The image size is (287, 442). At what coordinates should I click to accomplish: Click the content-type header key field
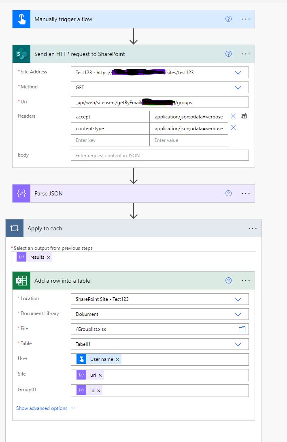click(x=110, y=129)
